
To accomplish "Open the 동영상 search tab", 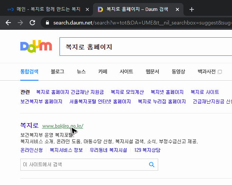I will tap(178, 72).
